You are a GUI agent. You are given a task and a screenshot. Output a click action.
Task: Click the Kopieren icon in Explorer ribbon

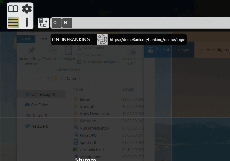(53, 50)
